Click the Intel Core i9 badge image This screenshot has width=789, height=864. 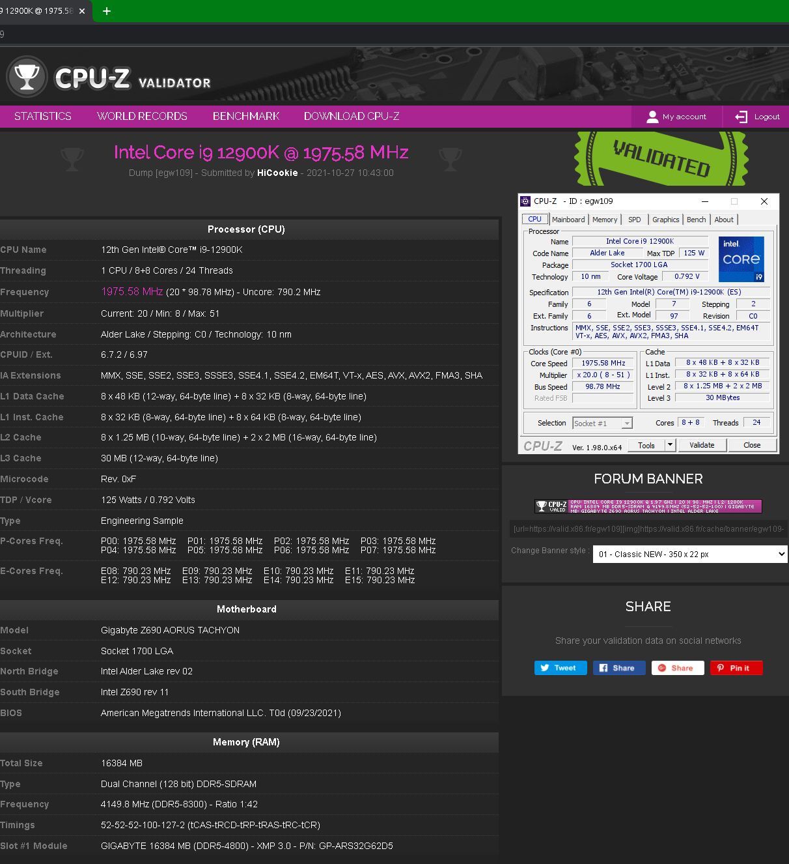pos(741,259)
